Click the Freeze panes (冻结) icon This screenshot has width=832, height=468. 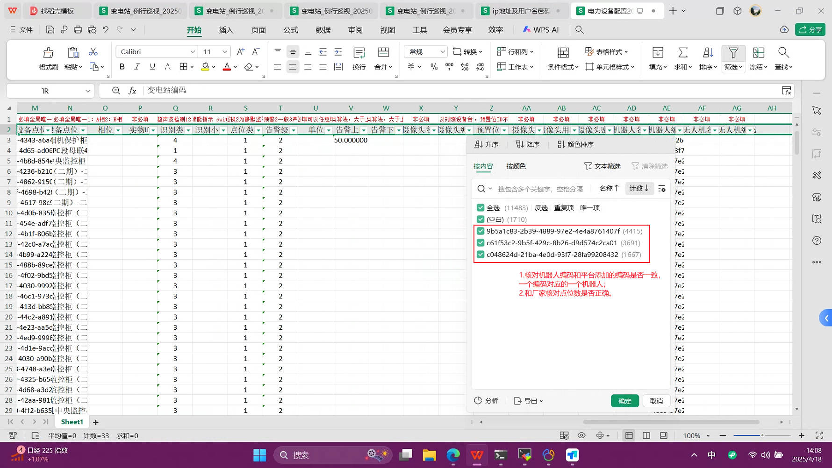click(x=759, y=52)
